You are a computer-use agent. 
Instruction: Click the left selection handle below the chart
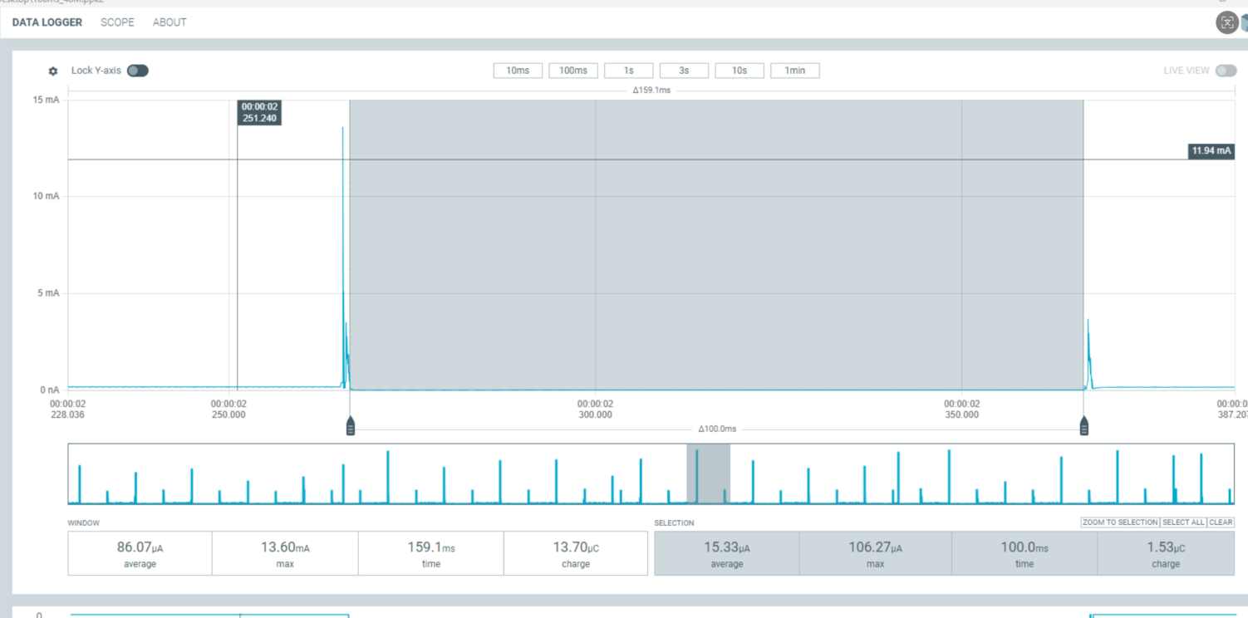351,426
